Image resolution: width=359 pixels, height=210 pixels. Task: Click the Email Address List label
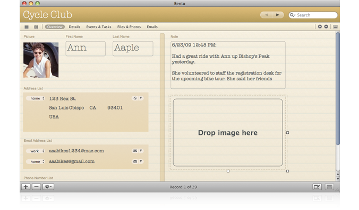tap(38, 141)
